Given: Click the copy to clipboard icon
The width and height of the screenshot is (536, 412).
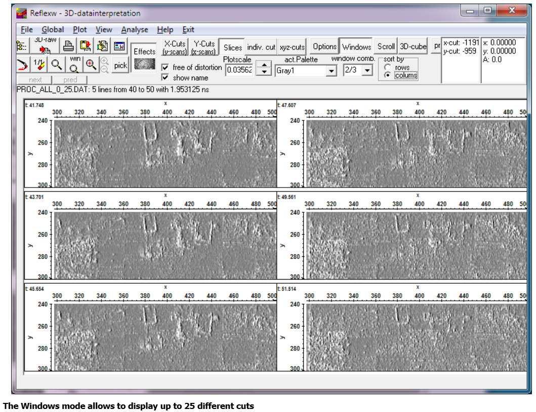Looking at the screenshot, I should [85, 47].
